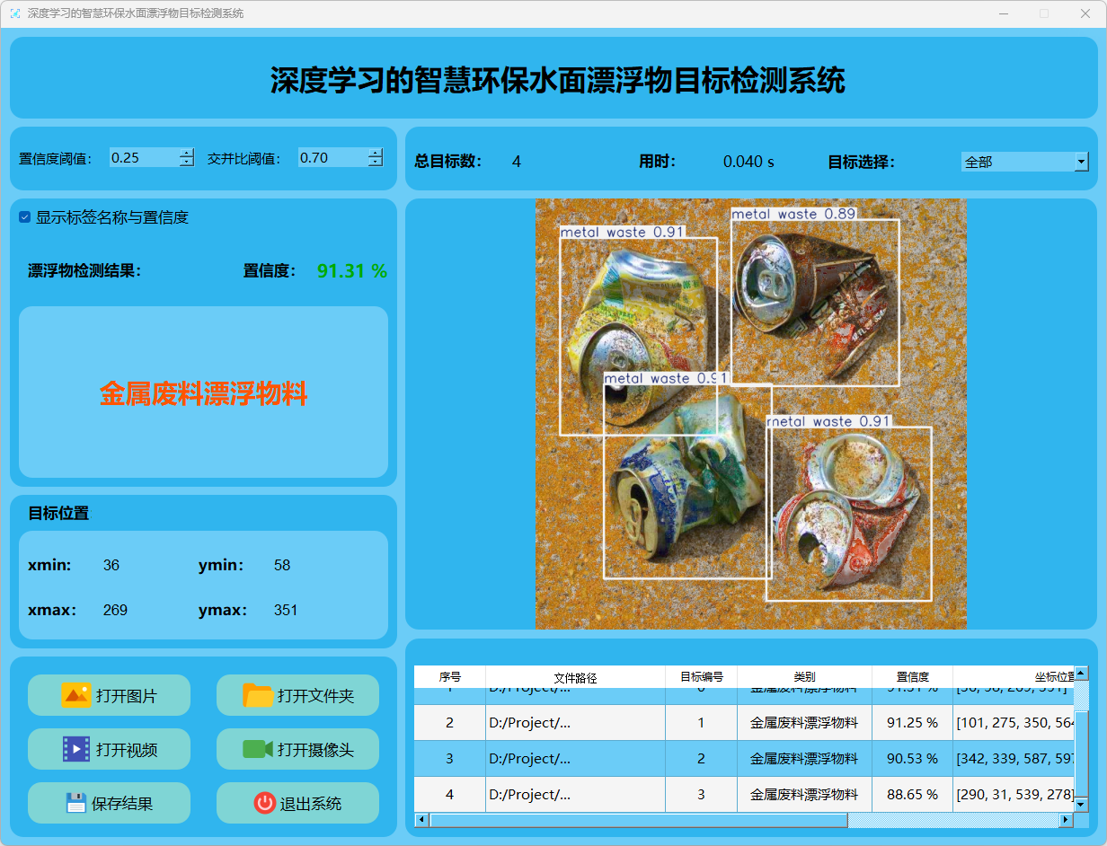The width and height of the screenshot is (1107, 846).
Task: Click the 退出系统 button label
Action: click(x=311, y=804)
